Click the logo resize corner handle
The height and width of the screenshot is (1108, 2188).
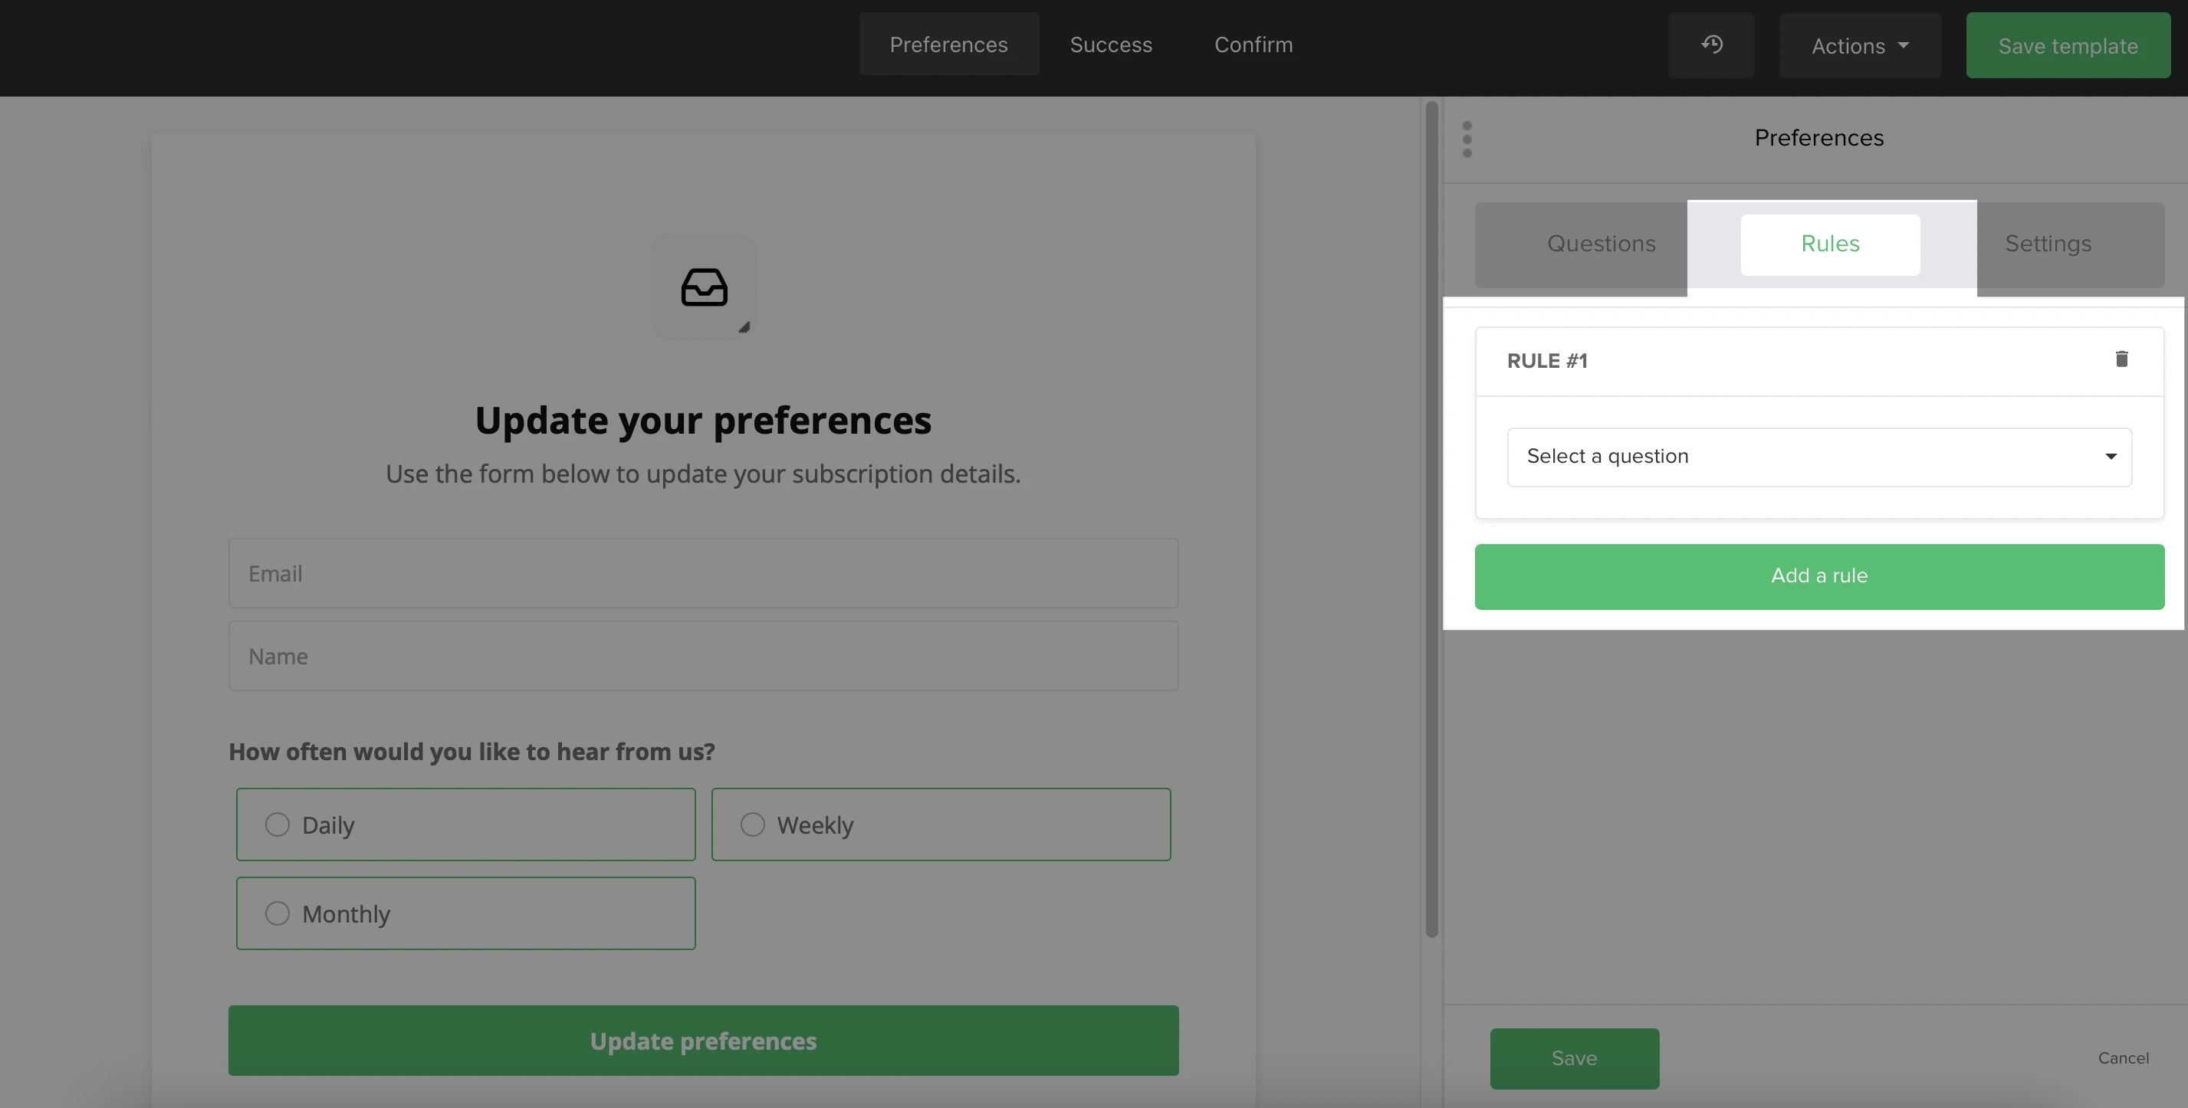(x=744, y=328)
